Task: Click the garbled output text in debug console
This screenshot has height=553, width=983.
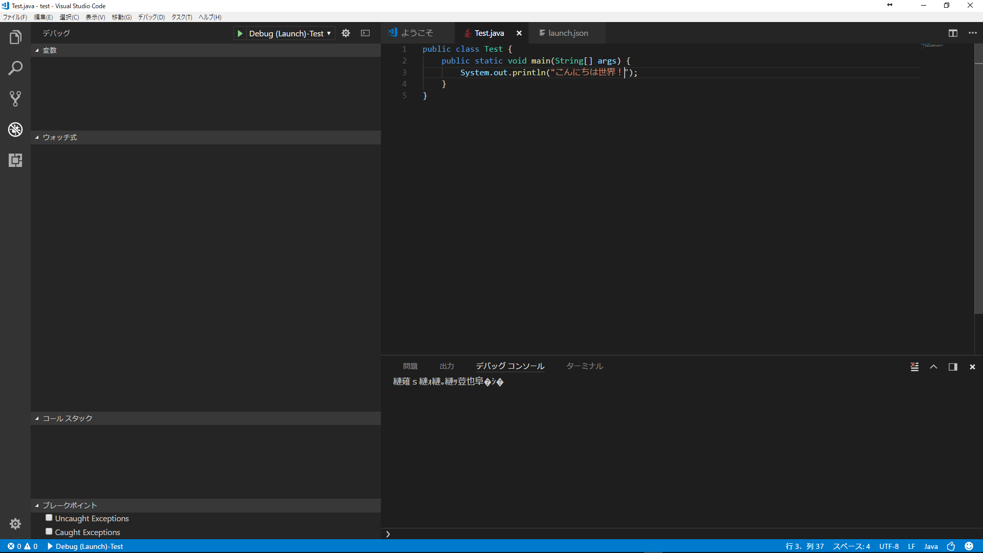Action: pyautogui.click(x=448, y=381)
